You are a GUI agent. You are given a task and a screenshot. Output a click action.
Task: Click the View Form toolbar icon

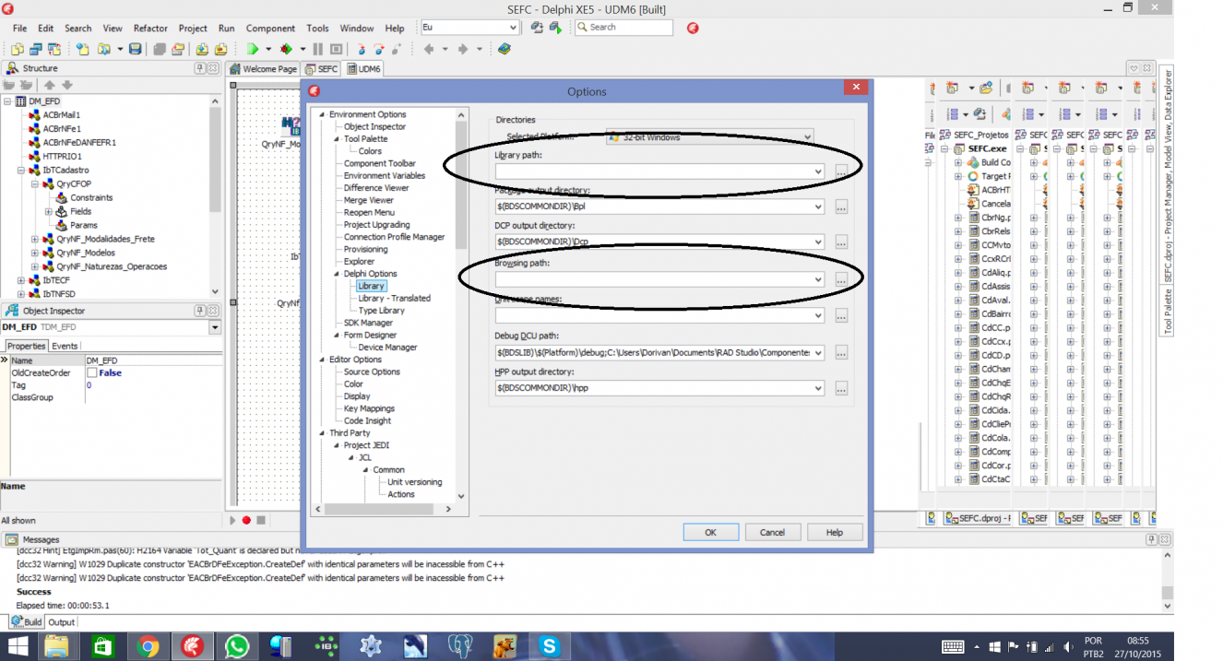pos(37,49)
